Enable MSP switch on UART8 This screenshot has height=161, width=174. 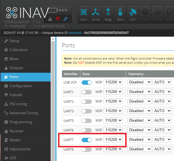tap(87, 150)
